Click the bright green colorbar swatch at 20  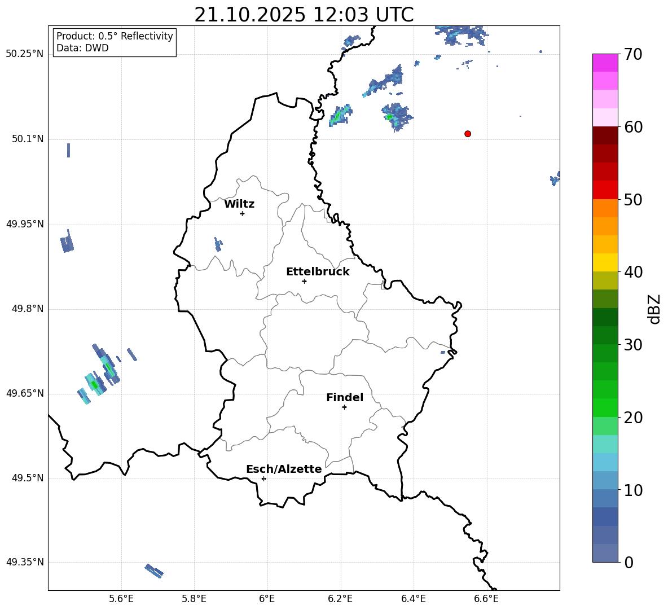tap(605, 407)
